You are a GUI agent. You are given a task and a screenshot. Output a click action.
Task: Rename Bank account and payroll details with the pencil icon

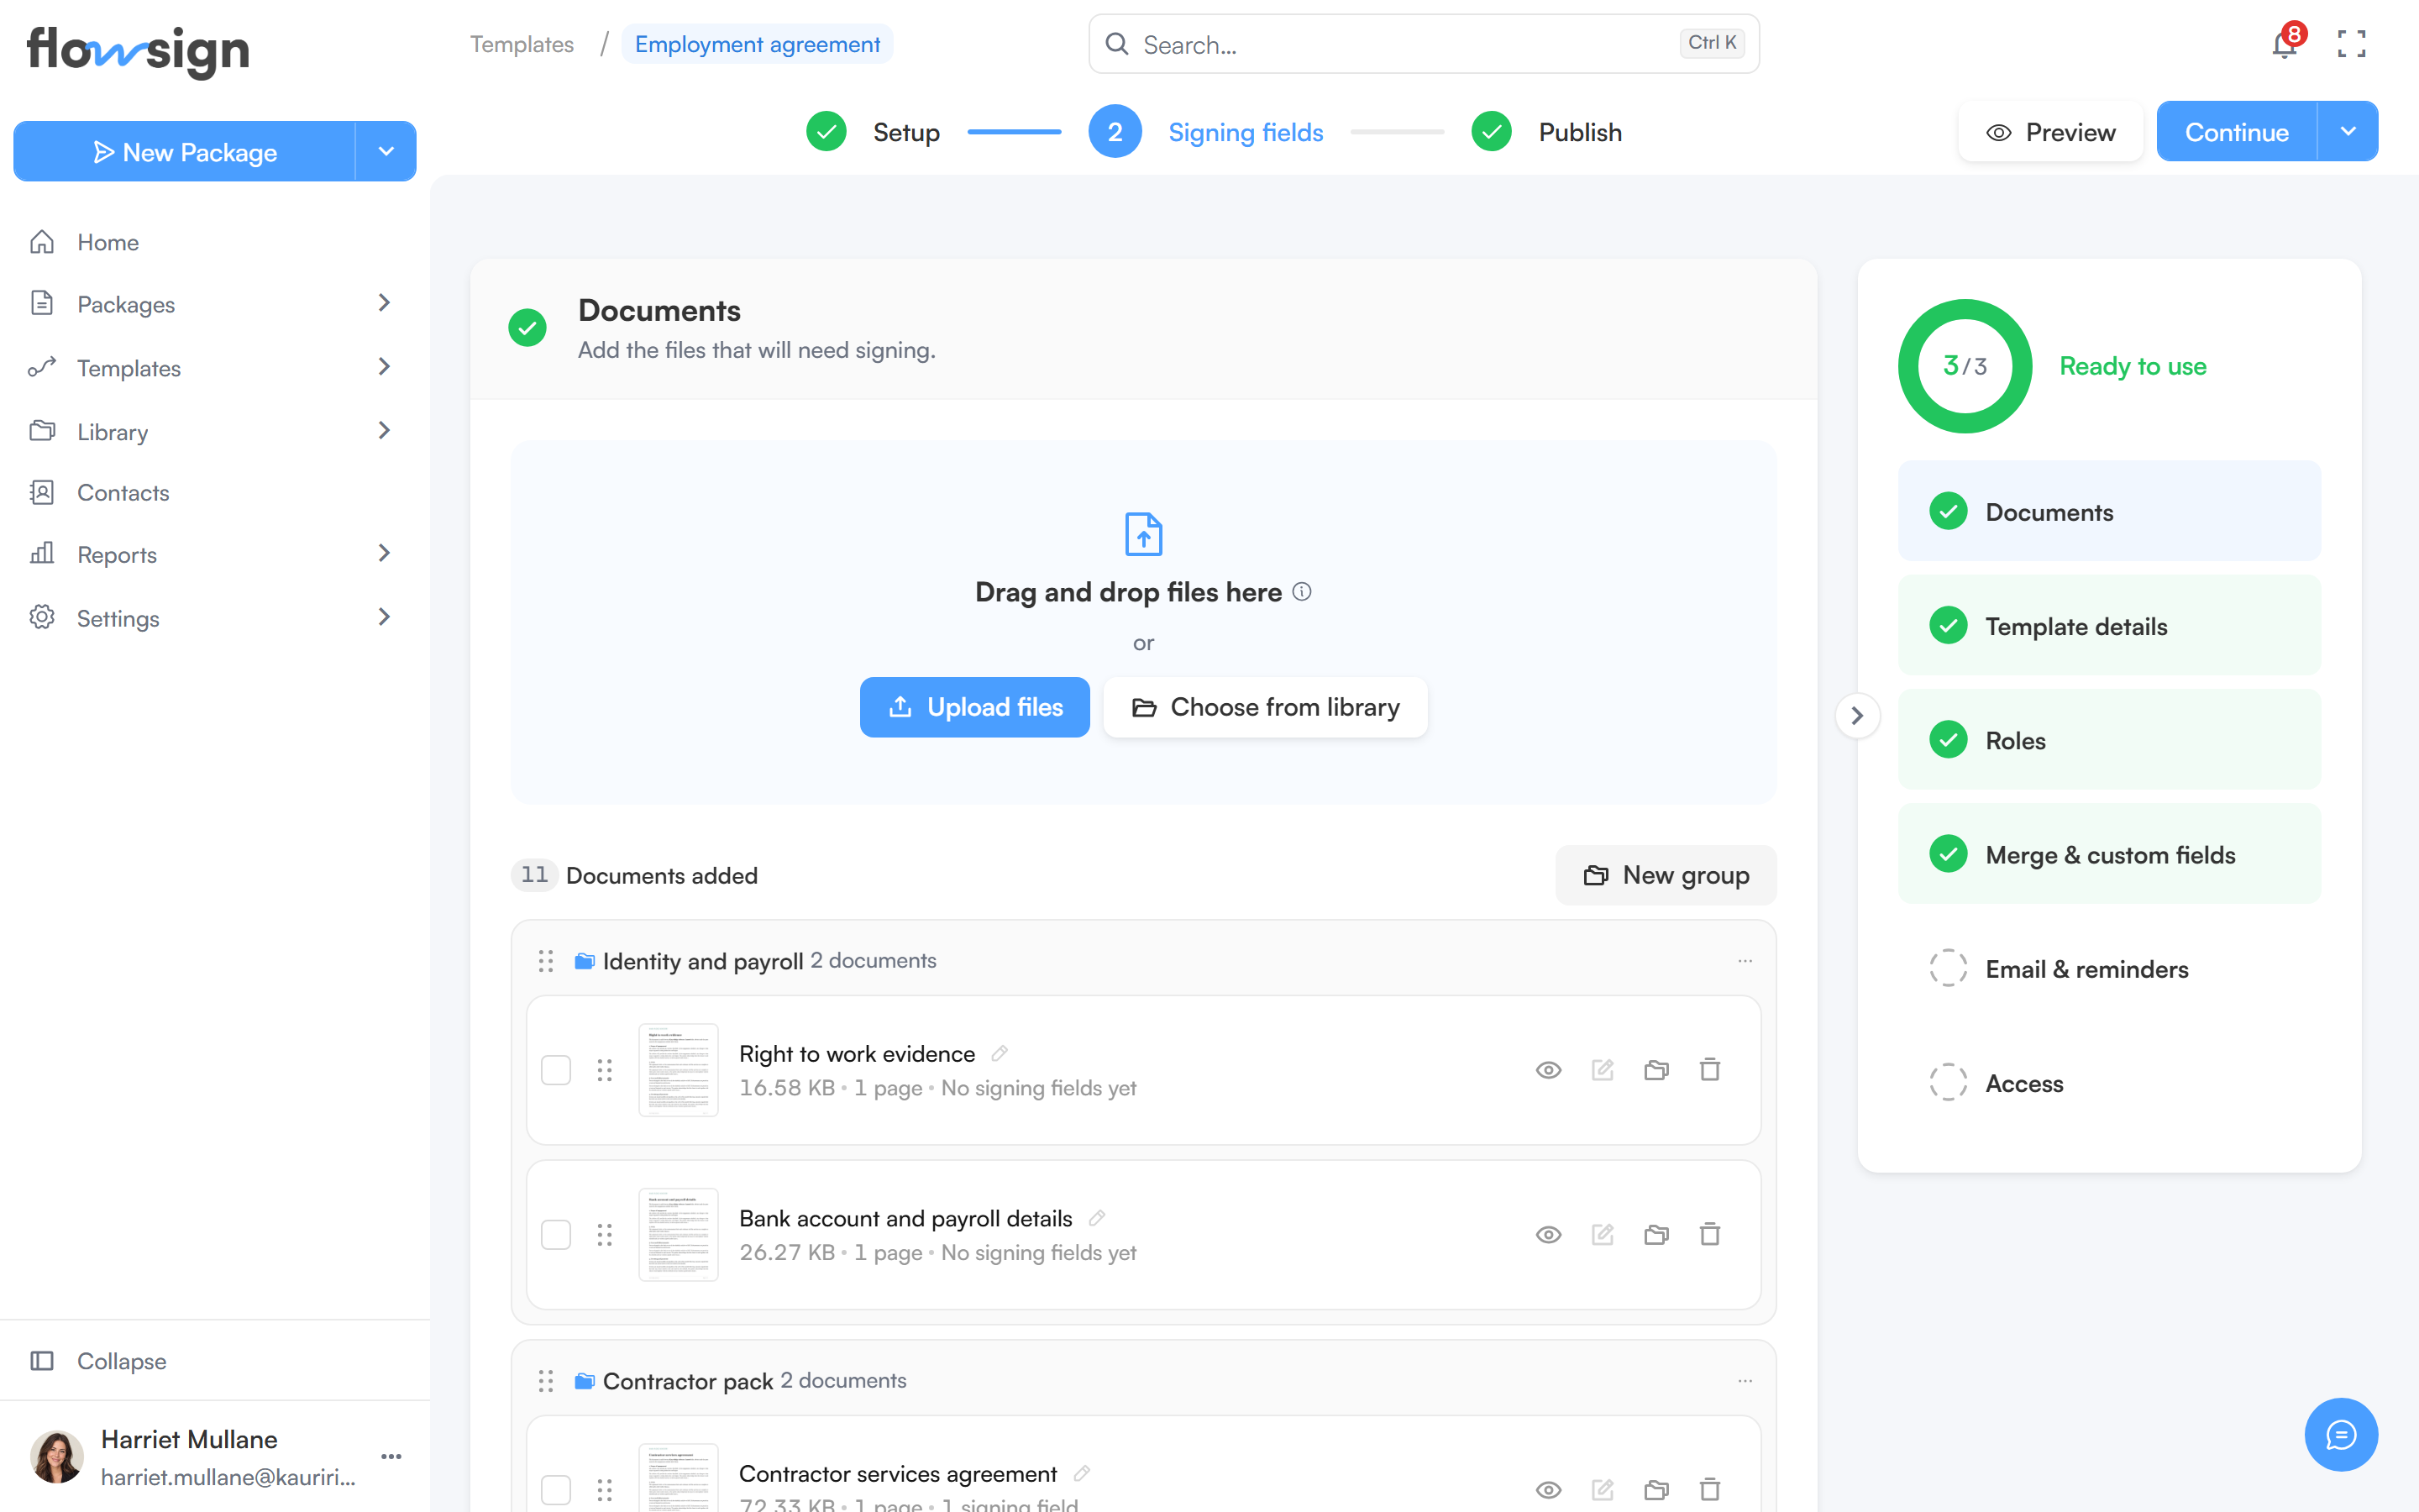tap(1097, 1218)
